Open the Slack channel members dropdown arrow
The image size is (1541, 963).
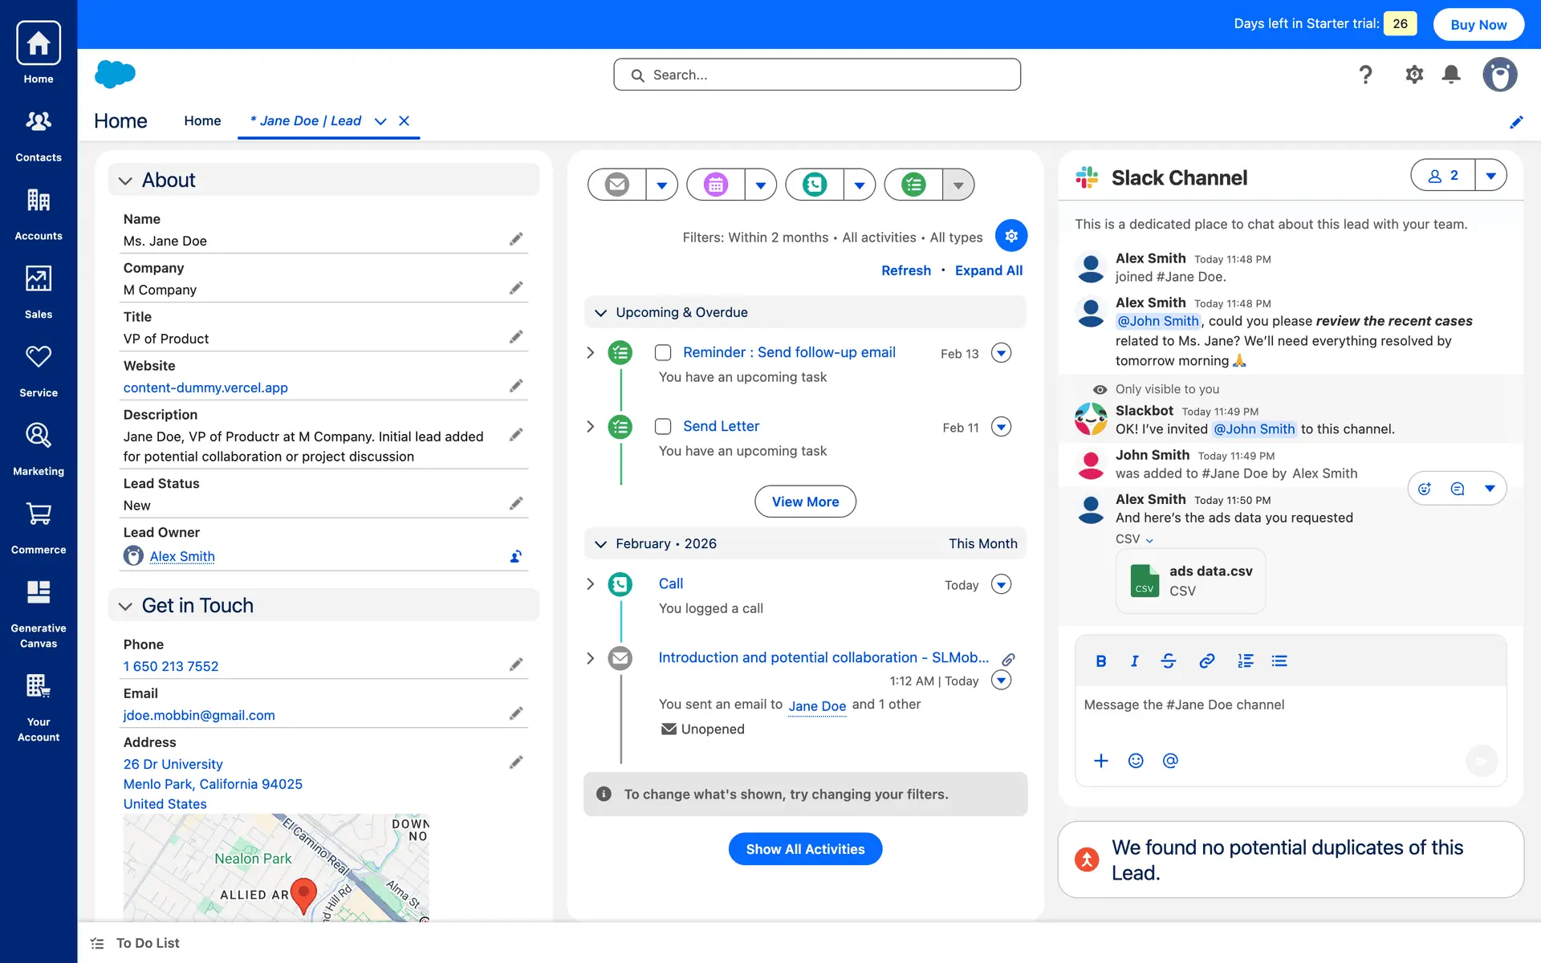pos(1490,176)
